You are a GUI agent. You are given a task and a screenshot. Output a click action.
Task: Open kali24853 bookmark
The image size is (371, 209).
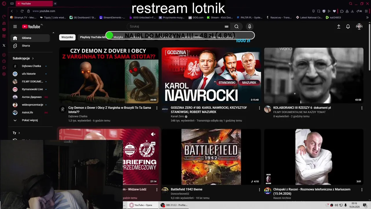[333, 17]
